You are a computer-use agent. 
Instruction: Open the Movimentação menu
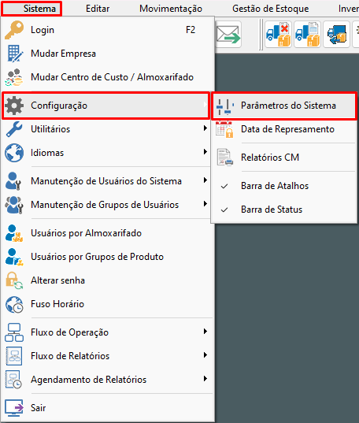[171, 9]
